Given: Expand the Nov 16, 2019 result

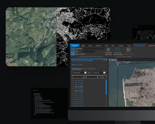Looking at the screenshot, I should coord(73,87).
